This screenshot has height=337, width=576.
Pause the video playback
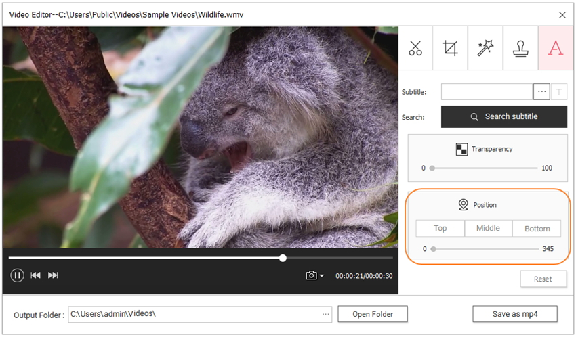[x=17, y=275]
